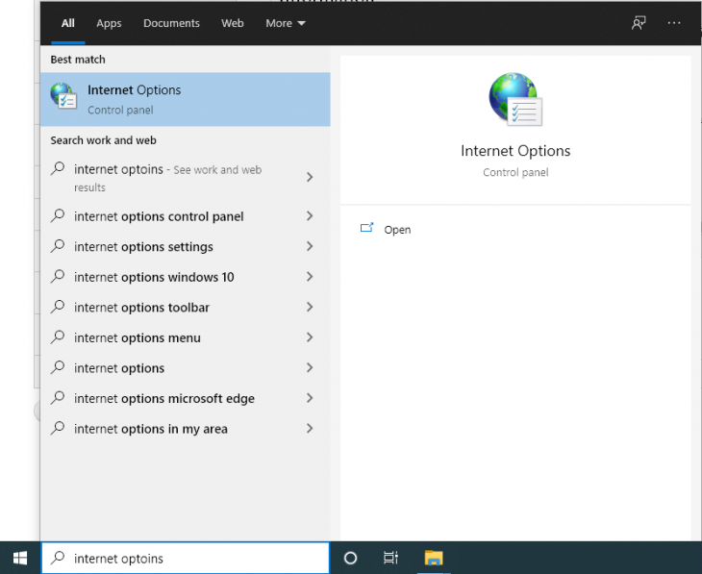Click search icon beside 'internet options windows 10'
This screenshot has width=702, height=574.
click(58, 276)
